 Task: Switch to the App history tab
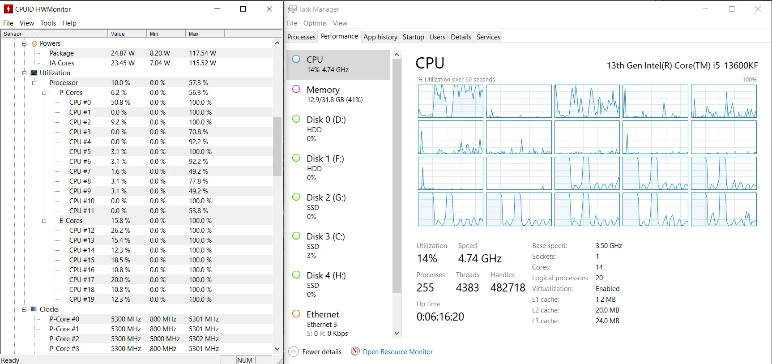pyautogui.click(x=380, y=37)
